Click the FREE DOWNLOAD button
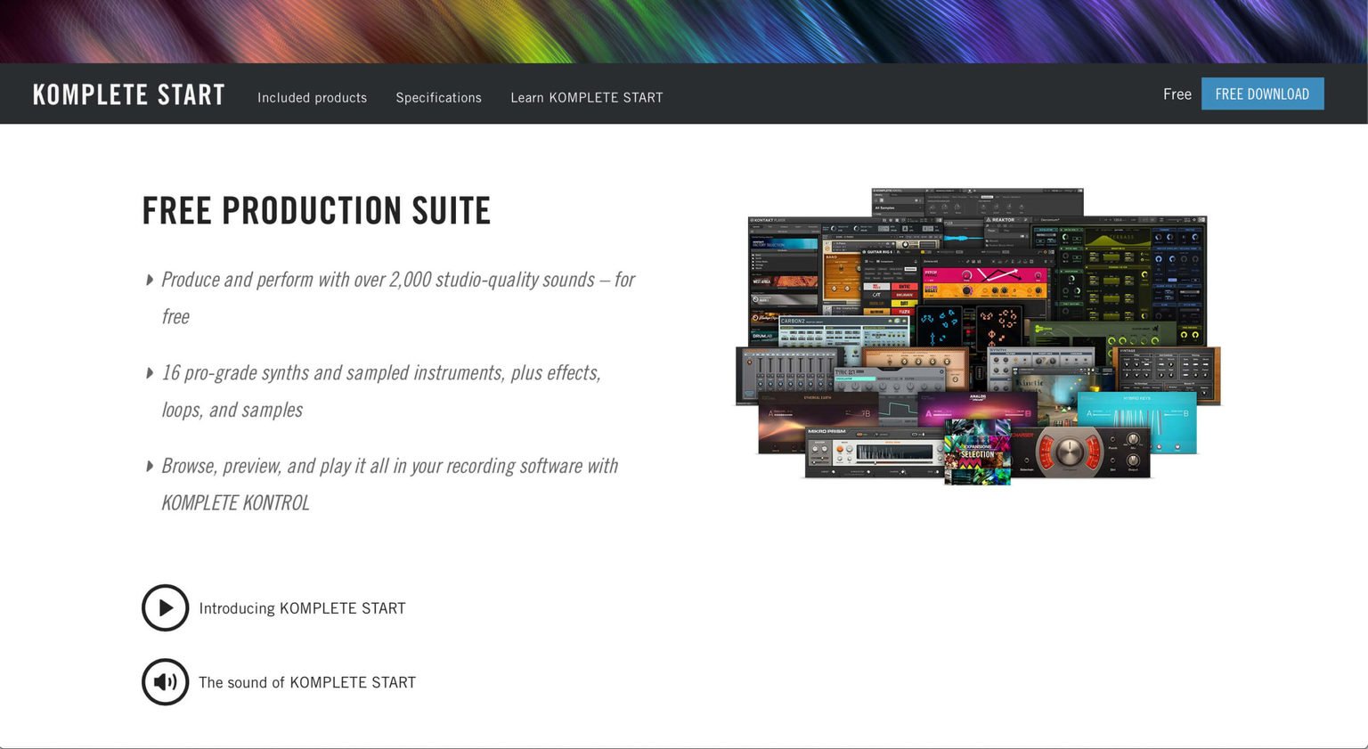 [x=1262, y=94]
